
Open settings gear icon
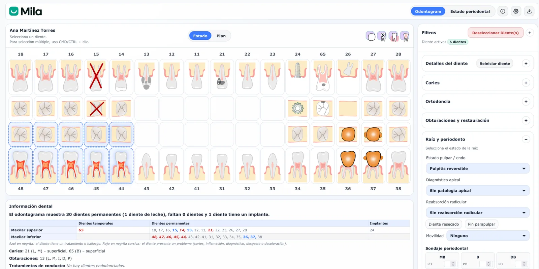tap(516, 11)
